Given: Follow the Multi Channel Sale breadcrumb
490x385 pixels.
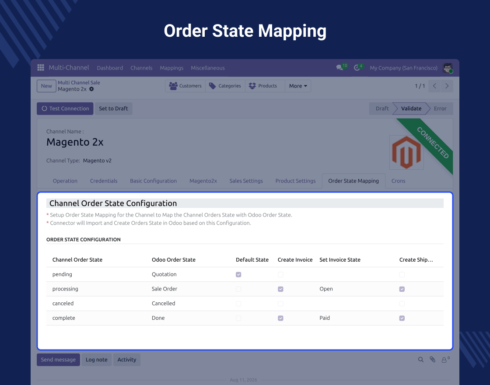Looking at the screenshot, I should tap(79, 83).
